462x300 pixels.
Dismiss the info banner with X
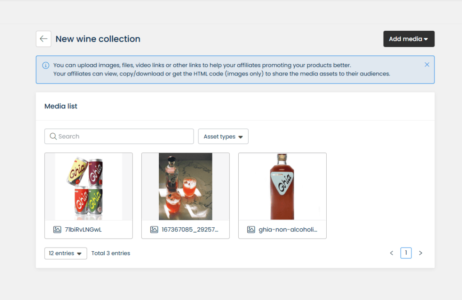[427, 65]
